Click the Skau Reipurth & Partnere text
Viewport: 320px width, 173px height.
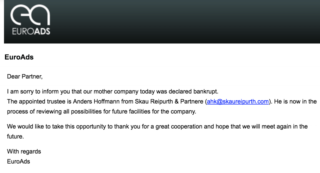(x=169, y=101)
